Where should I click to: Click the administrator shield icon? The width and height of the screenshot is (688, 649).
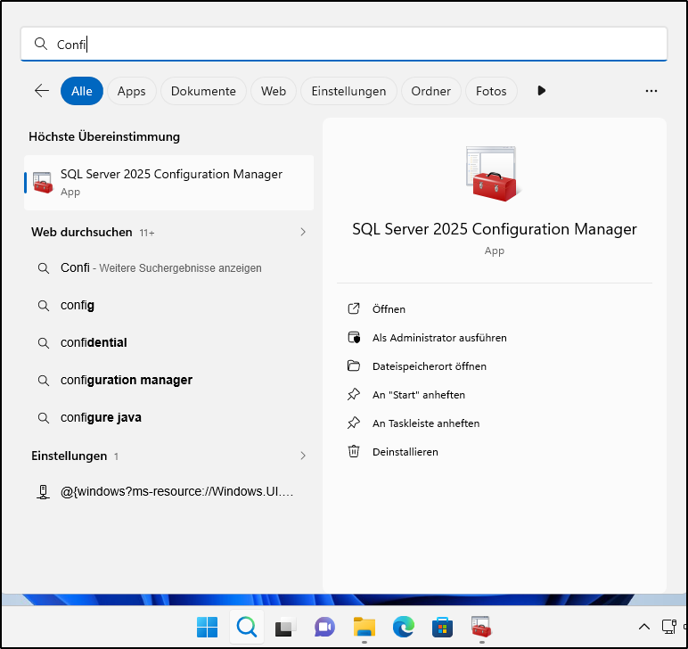pyautogui.click(x=354, y=338)
